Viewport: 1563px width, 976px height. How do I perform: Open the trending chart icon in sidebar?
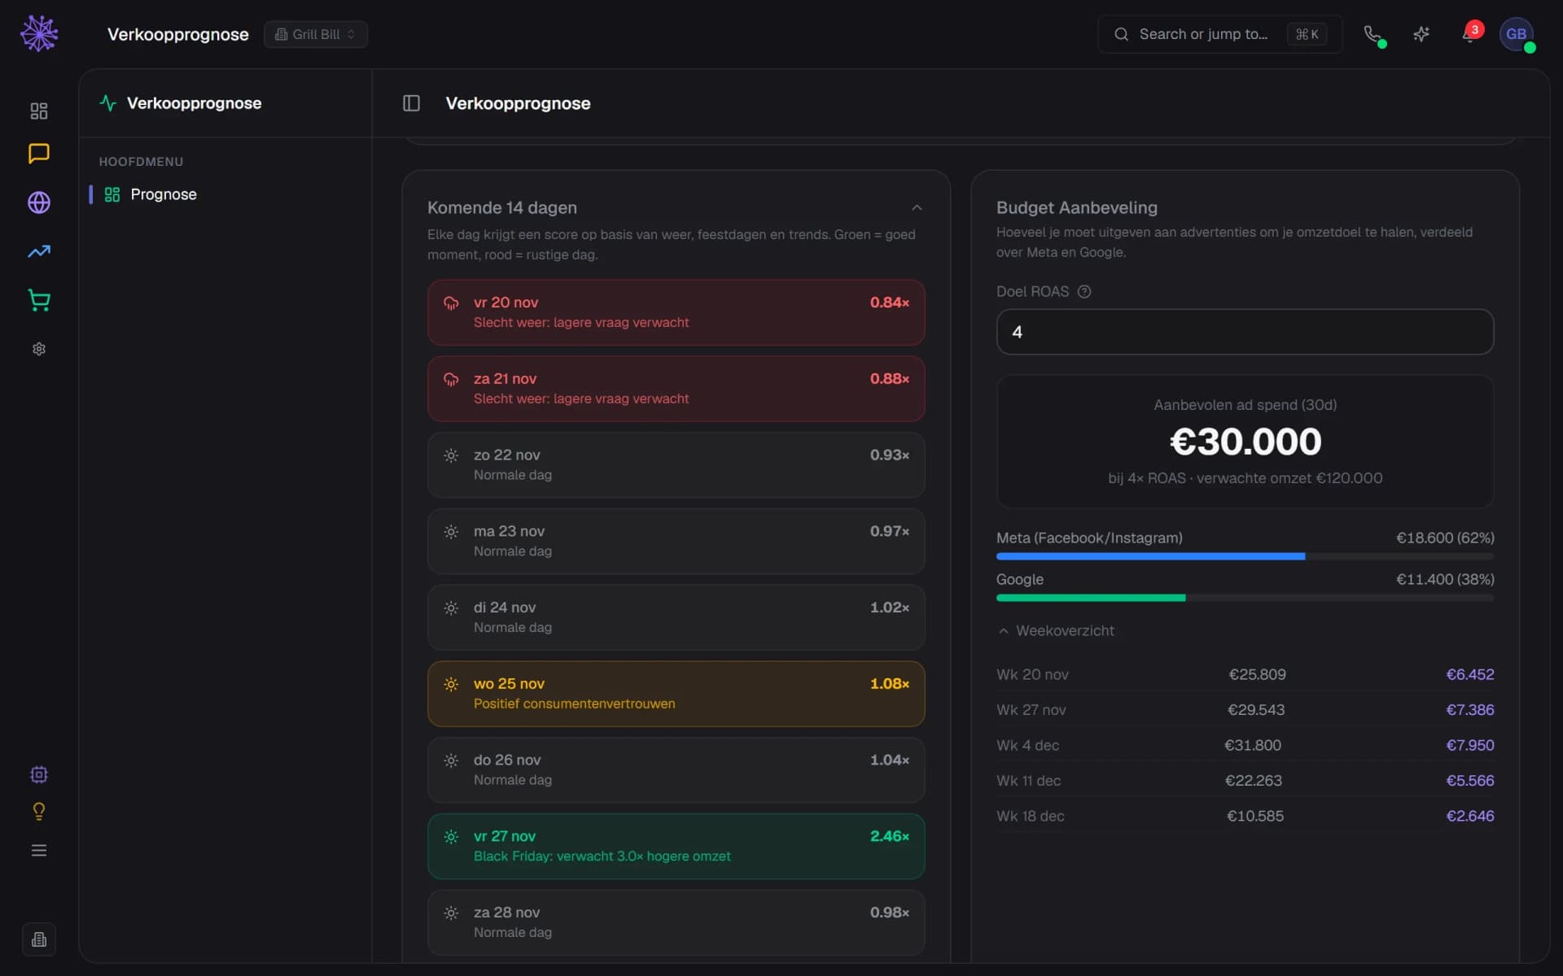39,251
